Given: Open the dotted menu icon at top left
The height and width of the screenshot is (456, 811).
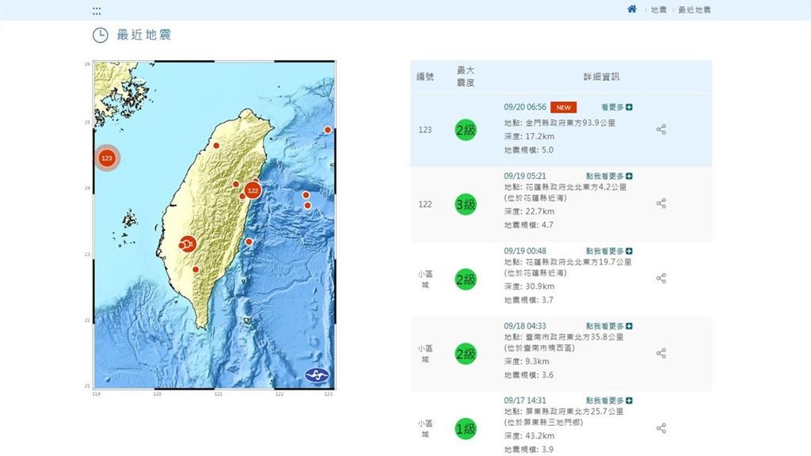Looking at the screenshot, I should (97, 11).
